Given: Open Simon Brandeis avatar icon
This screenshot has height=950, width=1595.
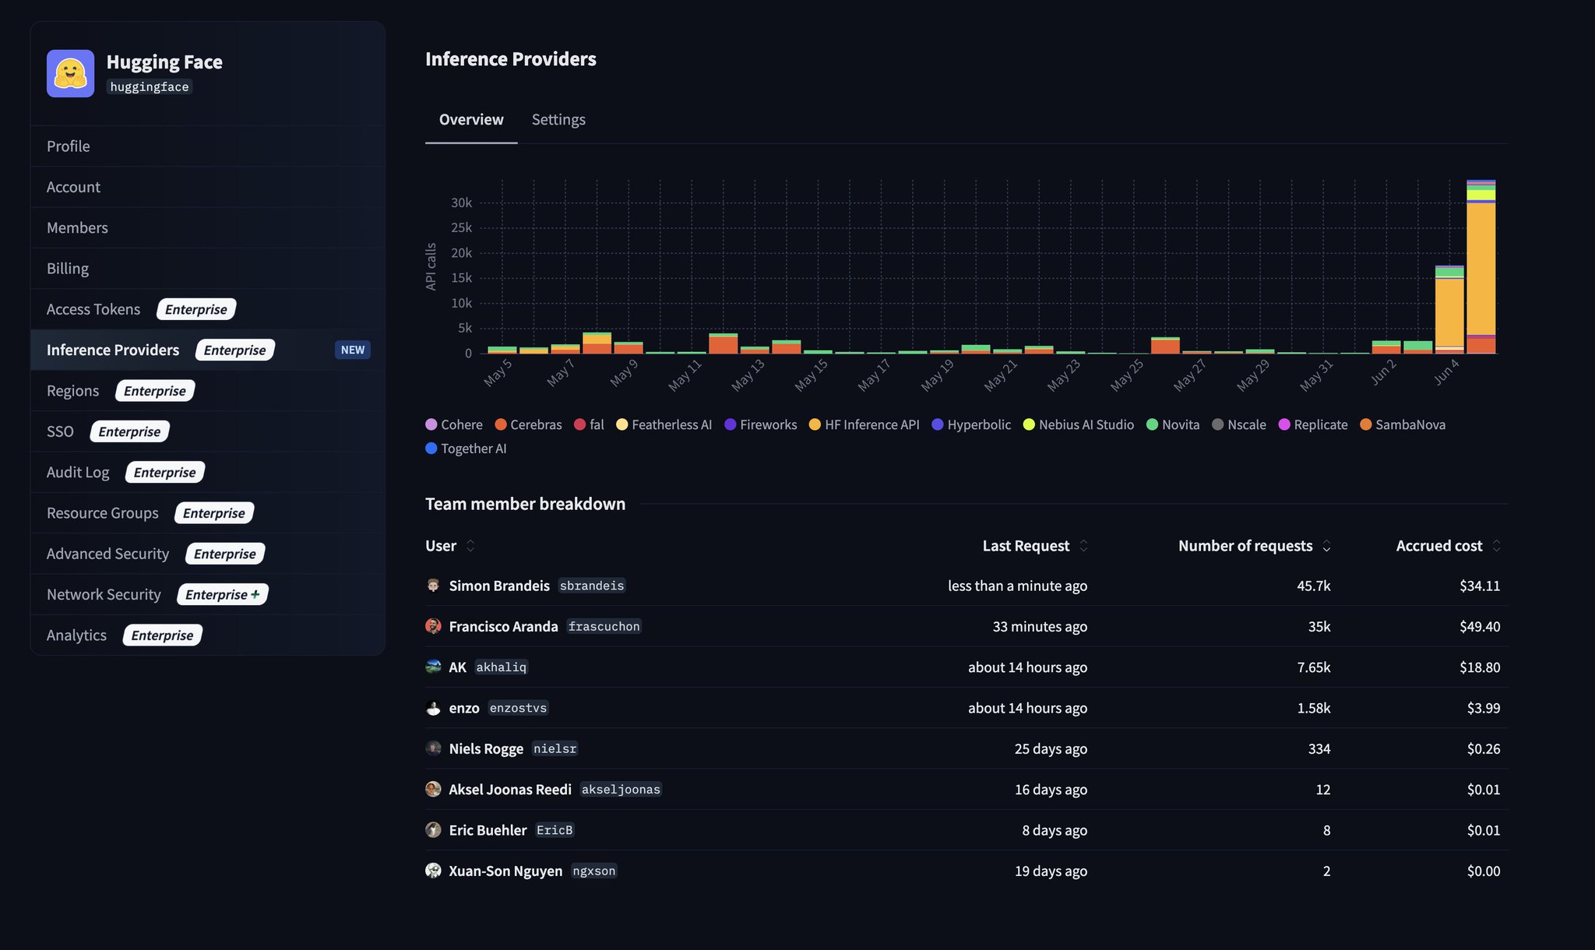Looking at the screenshot, I should click(x=433, y=585).
